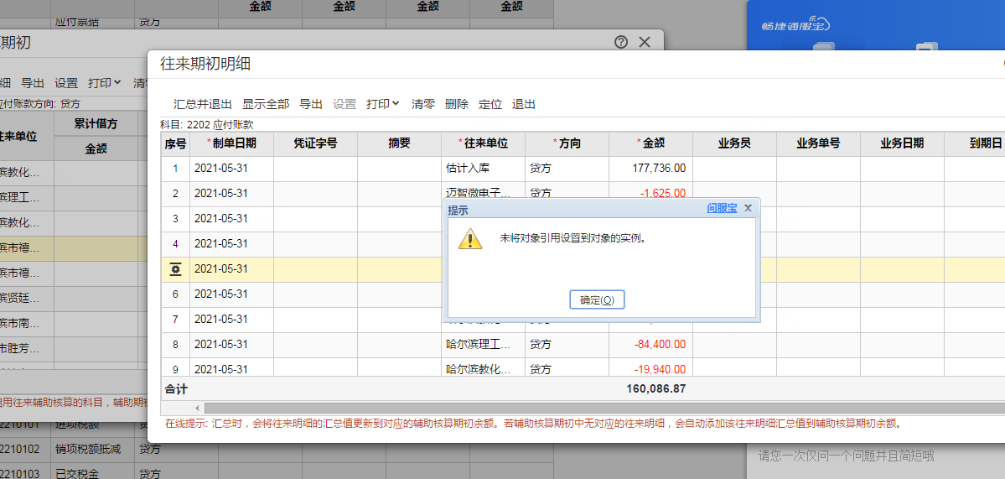Click 清零 in the detail toolbar

(423, 104)
